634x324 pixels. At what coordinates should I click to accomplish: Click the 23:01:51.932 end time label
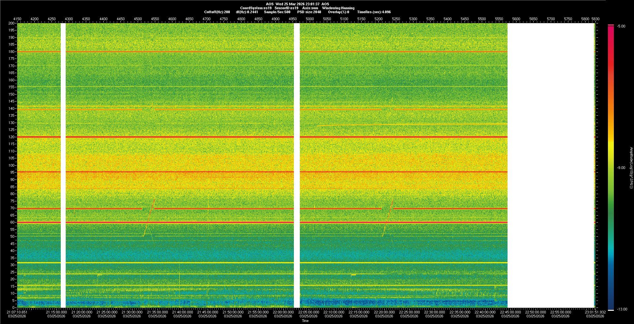coord(595,312)
